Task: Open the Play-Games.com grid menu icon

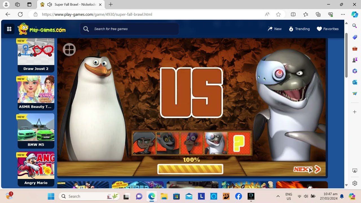Action: [x=9, y=29]
